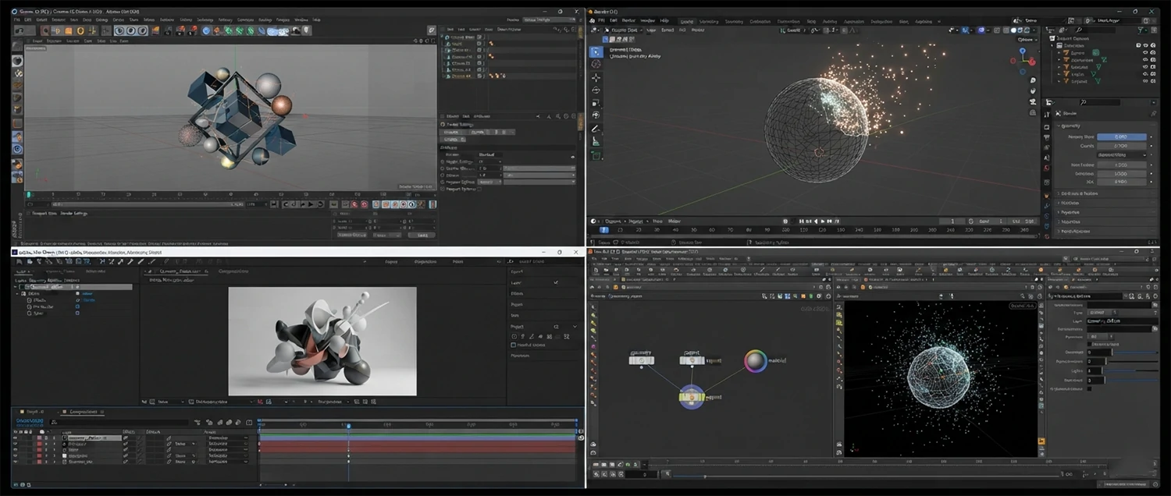Viewport: 1171px width, 496px height.
Task: Click the red record keyframe button in Cinema 4D
Action: 354,204
